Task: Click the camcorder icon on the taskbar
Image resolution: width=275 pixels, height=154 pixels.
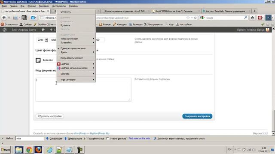Action: point(79,150)
